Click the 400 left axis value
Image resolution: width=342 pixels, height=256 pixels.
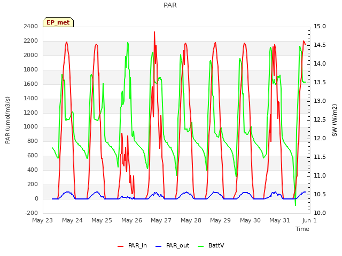click(x=33, y=170)
